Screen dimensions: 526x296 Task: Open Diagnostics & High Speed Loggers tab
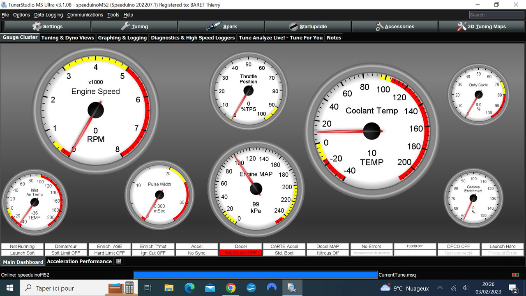pos(193,37)
